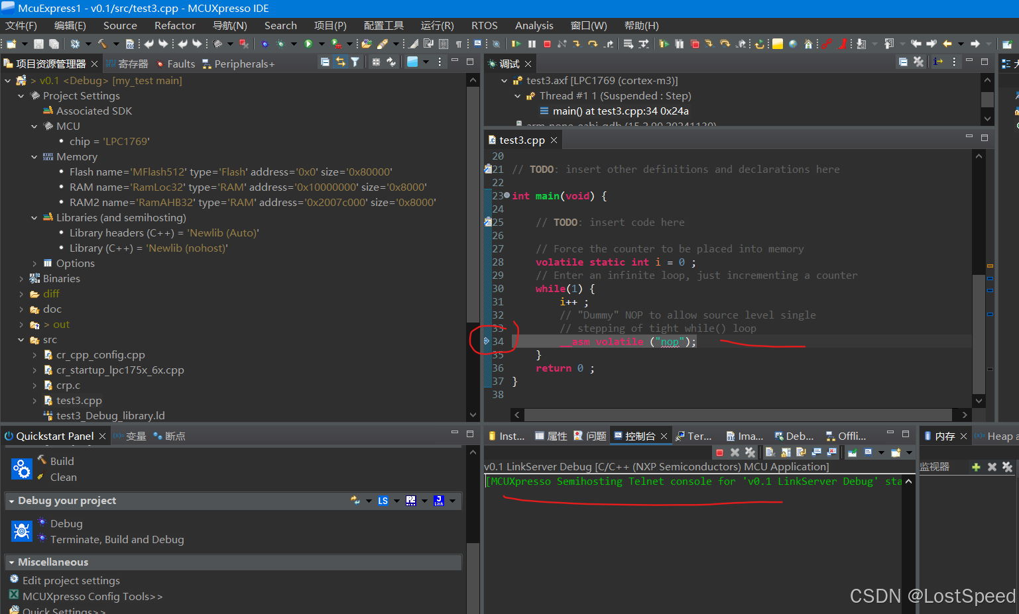The image size is (1019, 614).
Task: Click the Step Over toolbar icon
Action: coord(593,44)
